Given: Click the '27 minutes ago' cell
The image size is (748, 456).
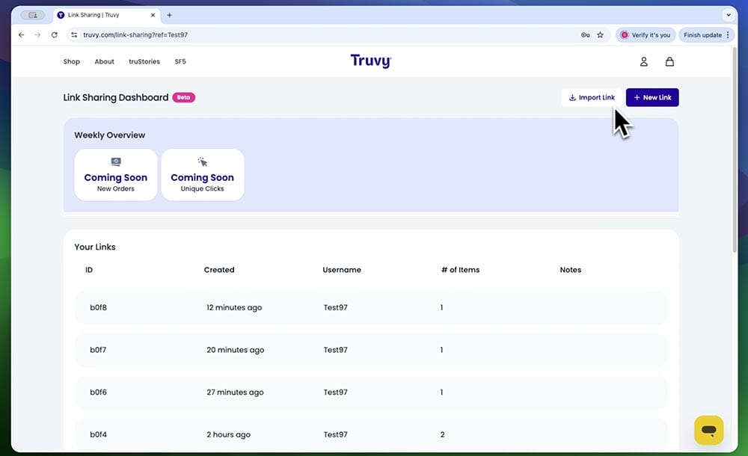Looking at the screenshot, I should pyautogui.click(x=235, y=392).
